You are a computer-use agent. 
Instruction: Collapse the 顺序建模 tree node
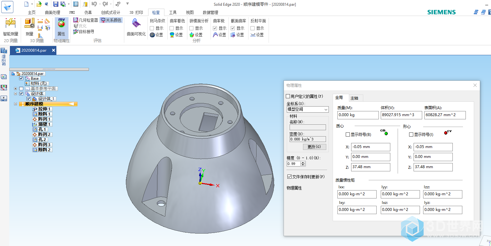(15, 104)
